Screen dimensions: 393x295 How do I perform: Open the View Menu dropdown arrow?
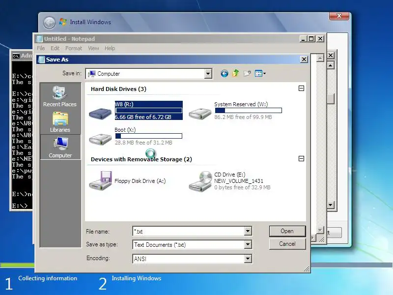click(264, 73)
